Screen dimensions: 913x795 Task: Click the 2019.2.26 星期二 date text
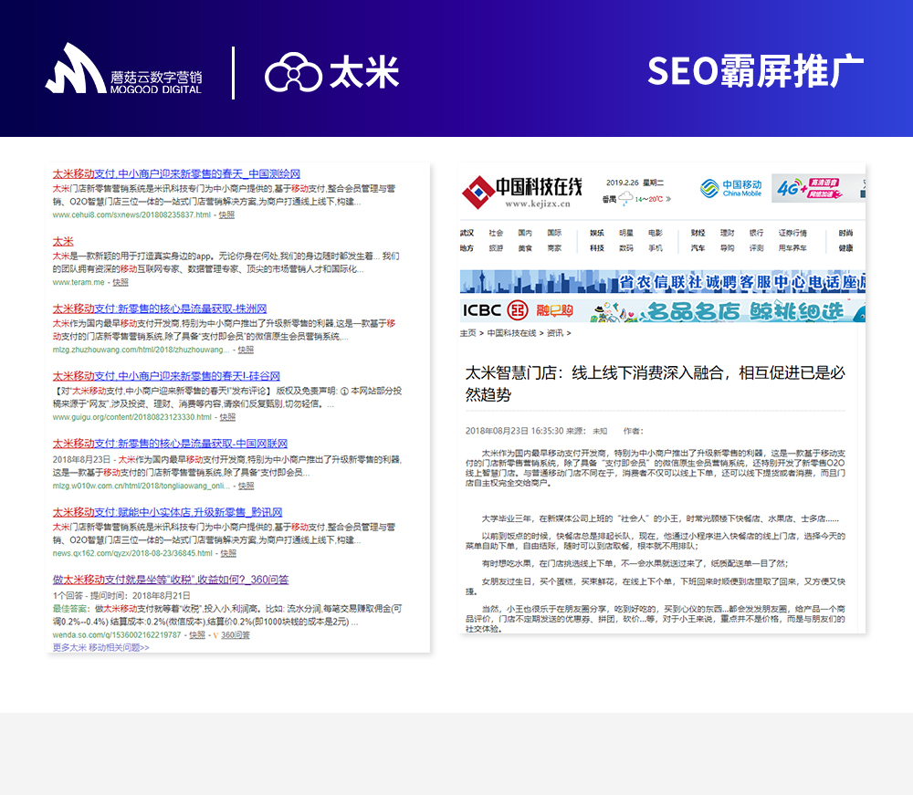tap(635, 183)
